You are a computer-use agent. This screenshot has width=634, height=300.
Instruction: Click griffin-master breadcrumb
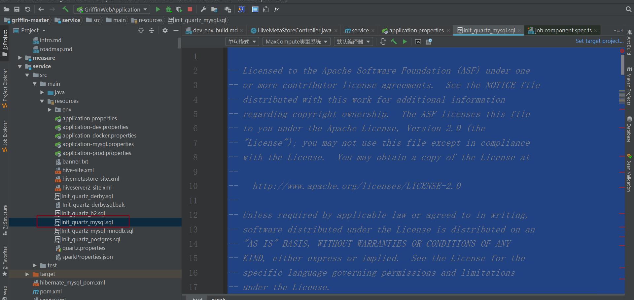(x=26, y=20)
